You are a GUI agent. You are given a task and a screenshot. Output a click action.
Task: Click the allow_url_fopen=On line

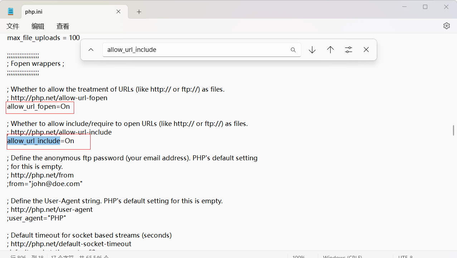click(39, 107)
